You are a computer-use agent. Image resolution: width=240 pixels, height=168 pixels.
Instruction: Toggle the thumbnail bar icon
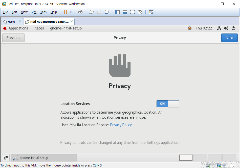point(125,12)
